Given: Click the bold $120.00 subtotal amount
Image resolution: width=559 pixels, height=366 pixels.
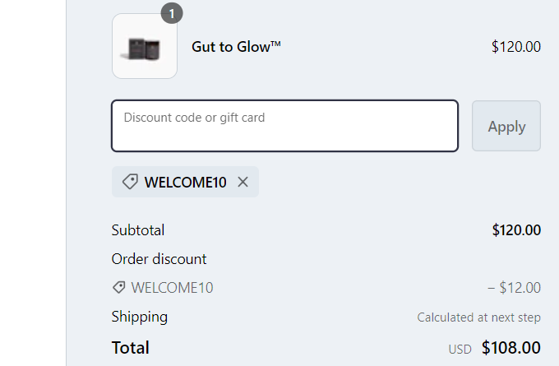Looking at the screenshot, I should 516,230.
